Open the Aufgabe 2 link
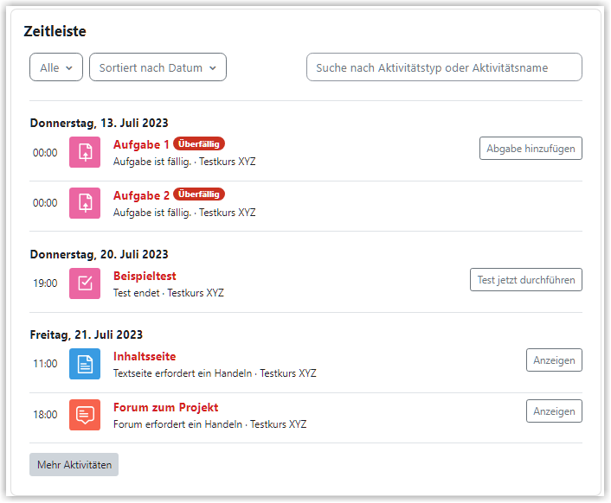This screenshot has height=503, width=611. tap(141, 195)
